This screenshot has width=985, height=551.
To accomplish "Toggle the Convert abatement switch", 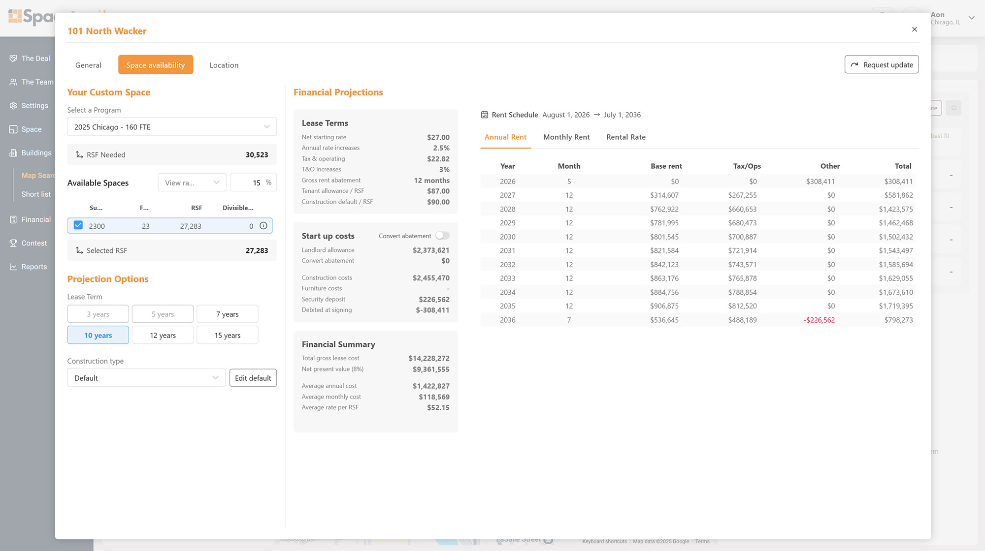I will click(x=442, y=236).
